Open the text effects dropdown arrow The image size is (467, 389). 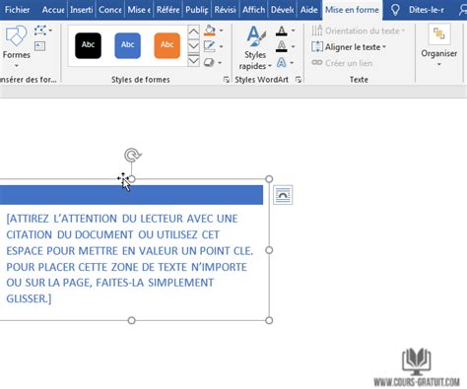click(x=292, y=63)
